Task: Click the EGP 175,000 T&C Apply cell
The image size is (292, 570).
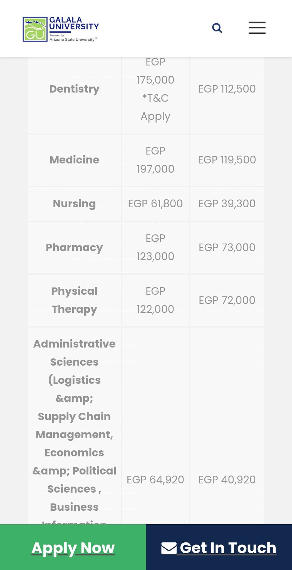Action: [155, 89]
